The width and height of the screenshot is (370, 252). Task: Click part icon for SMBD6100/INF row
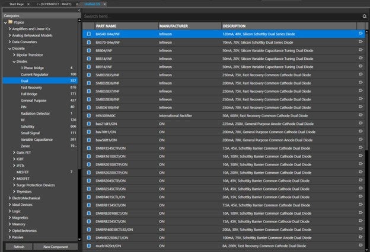(89, 108)
